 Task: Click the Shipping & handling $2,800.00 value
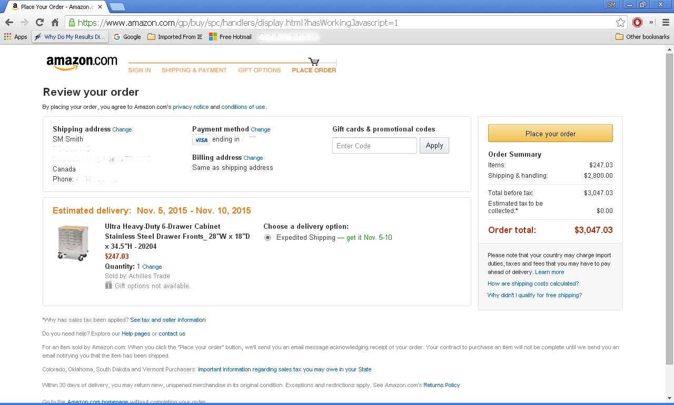click(598, 176)
